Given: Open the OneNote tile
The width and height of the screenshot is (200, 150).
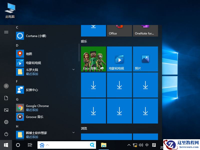Looking at the screenshot, I should tap(145, 31).
